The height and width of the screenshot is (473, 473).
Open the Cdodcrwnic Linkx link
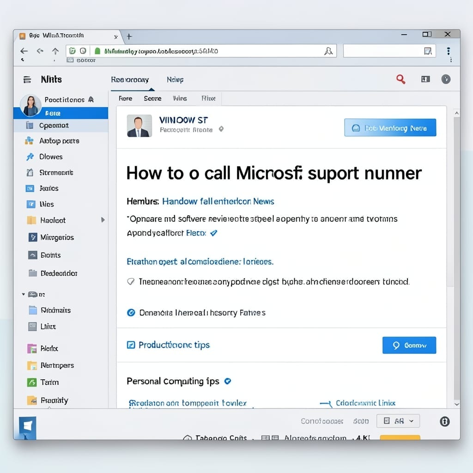[x=365, y=403]
